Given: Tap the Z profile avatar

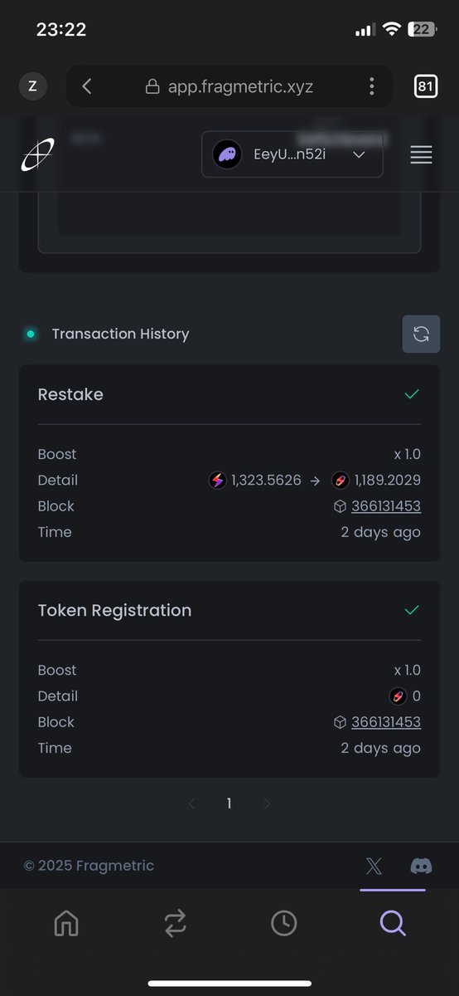Looking at the screenshot, I should 33,86.
